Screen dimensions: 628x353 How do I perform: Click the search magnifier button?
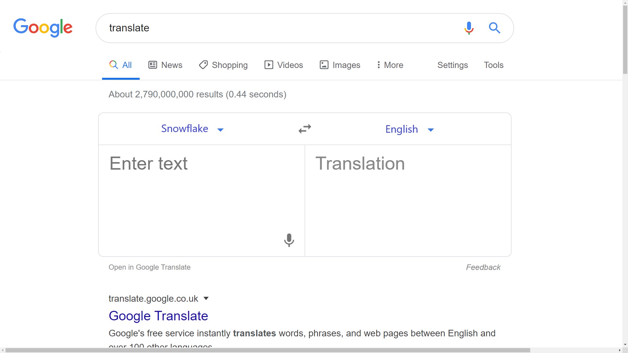(495, 28)
